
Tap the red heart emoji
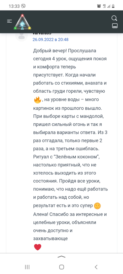click(x=37, y=247)
